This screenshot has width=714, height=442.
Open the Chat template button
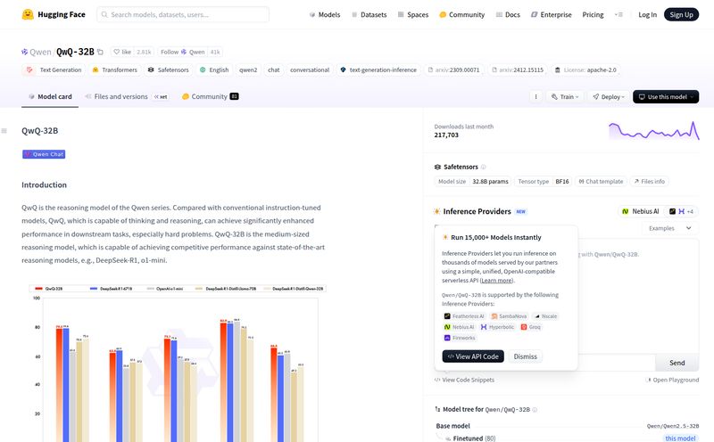coord(601,182)
